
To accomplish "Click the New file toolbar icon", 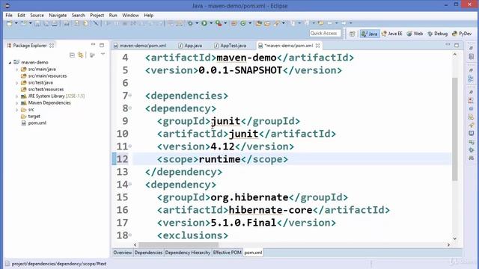I will click(x=10, y=23).
